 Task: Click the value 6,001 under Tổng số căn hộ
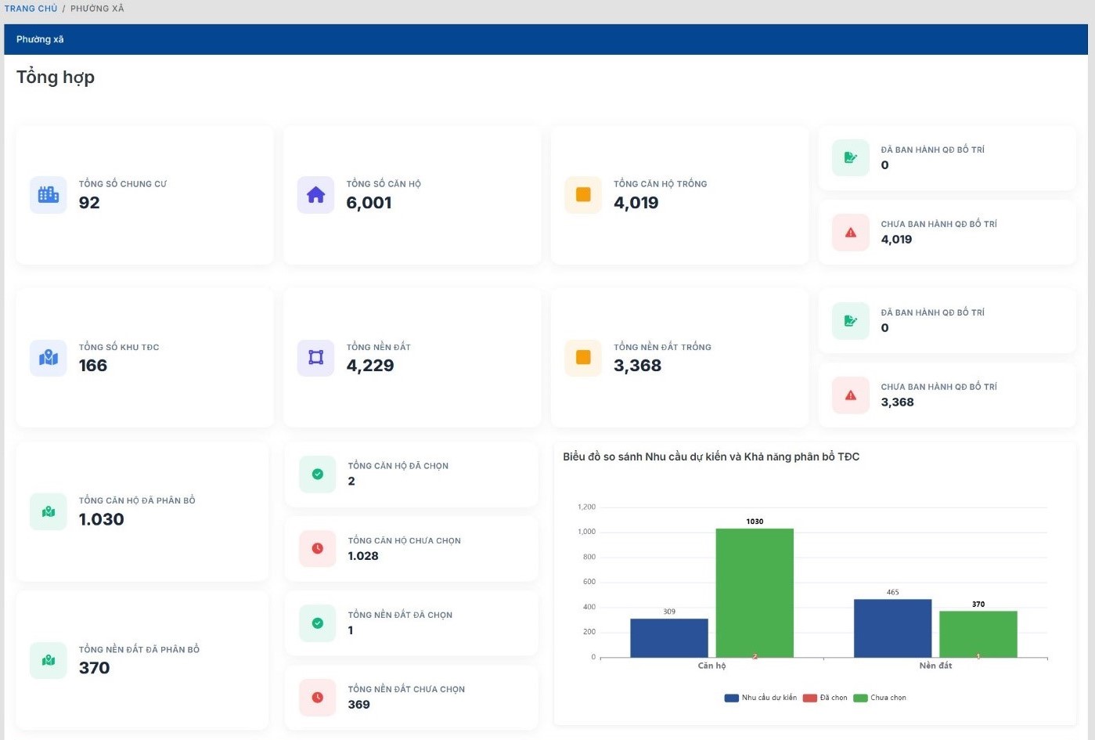click(x=369, y=203)
